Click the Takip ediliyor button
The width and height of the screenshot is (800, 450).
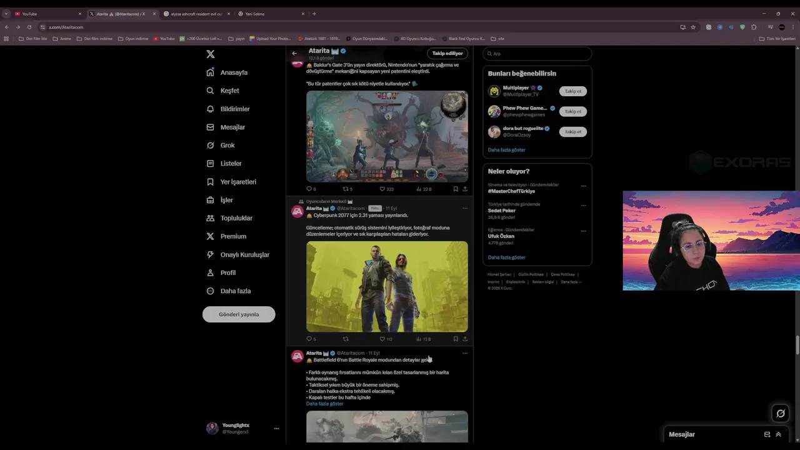pos(447,53)
